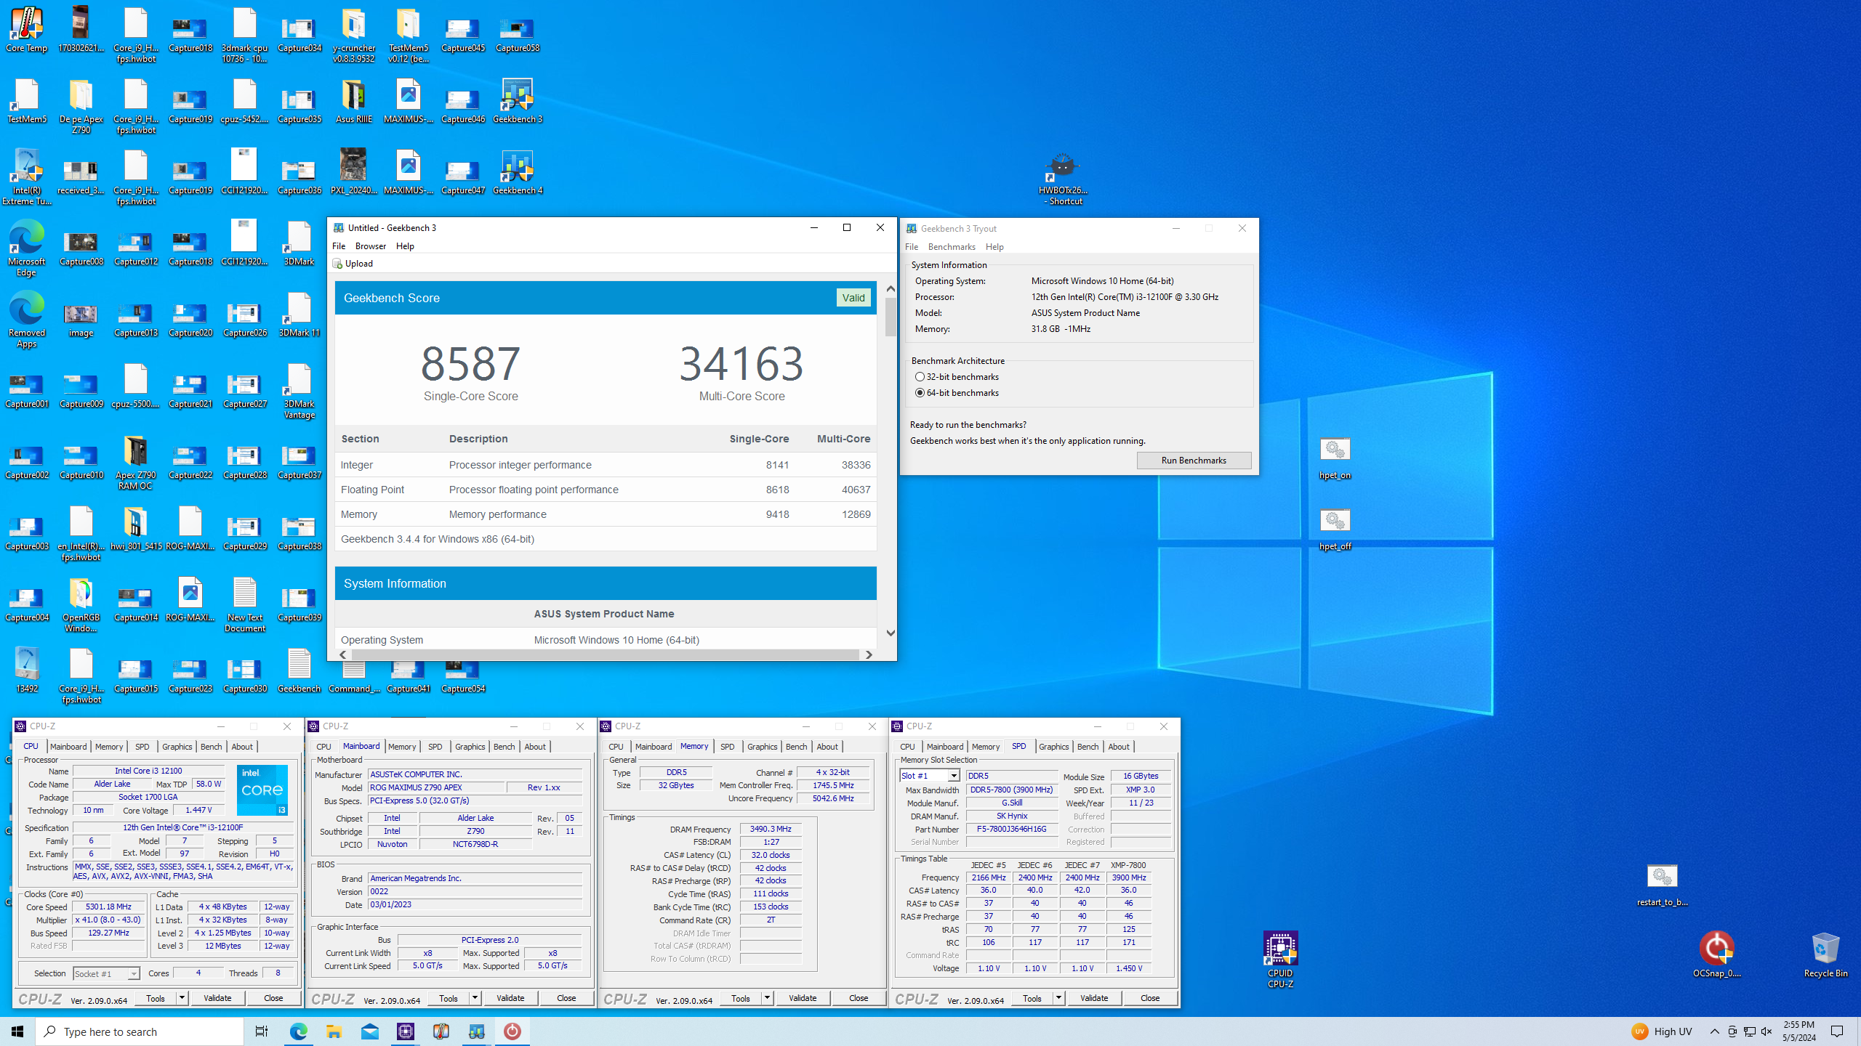The height and width of the screenshot is (1046, 1861).
Task: Open the notification center icon
Action: pos(1837,1031)
